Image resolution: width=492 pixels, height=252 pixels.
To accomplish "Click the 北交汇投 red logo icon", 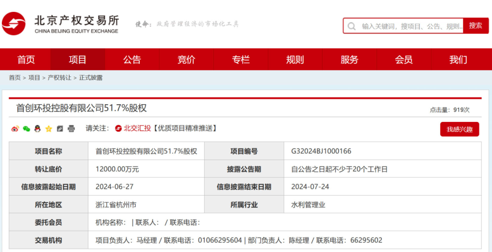I will point(118,128).
